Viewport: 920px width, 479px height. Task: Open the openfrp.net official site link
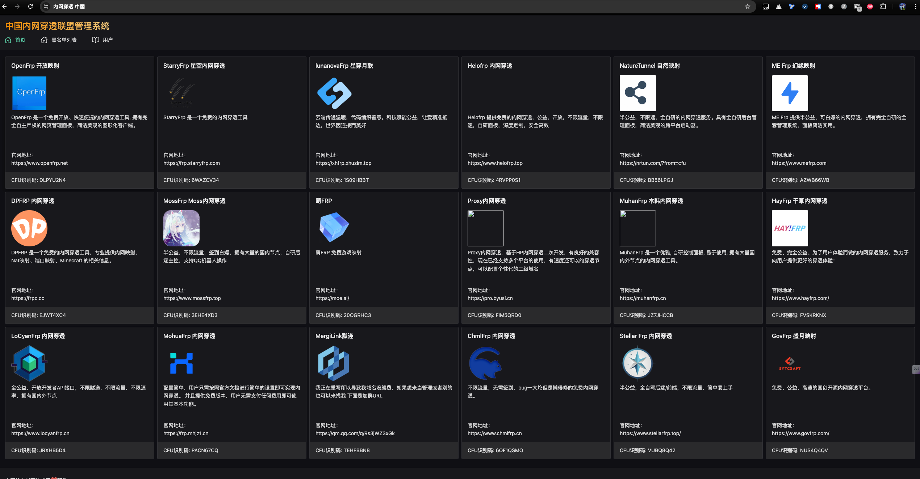(39, 163)
